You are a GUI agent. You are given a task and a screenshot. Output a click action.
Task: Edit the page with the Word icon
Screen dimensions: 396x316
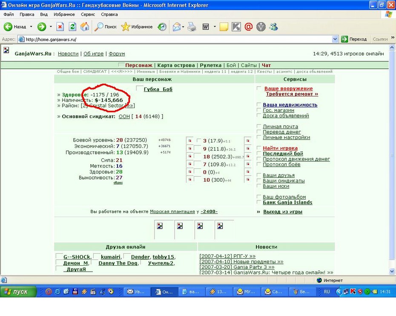(206, 26)
